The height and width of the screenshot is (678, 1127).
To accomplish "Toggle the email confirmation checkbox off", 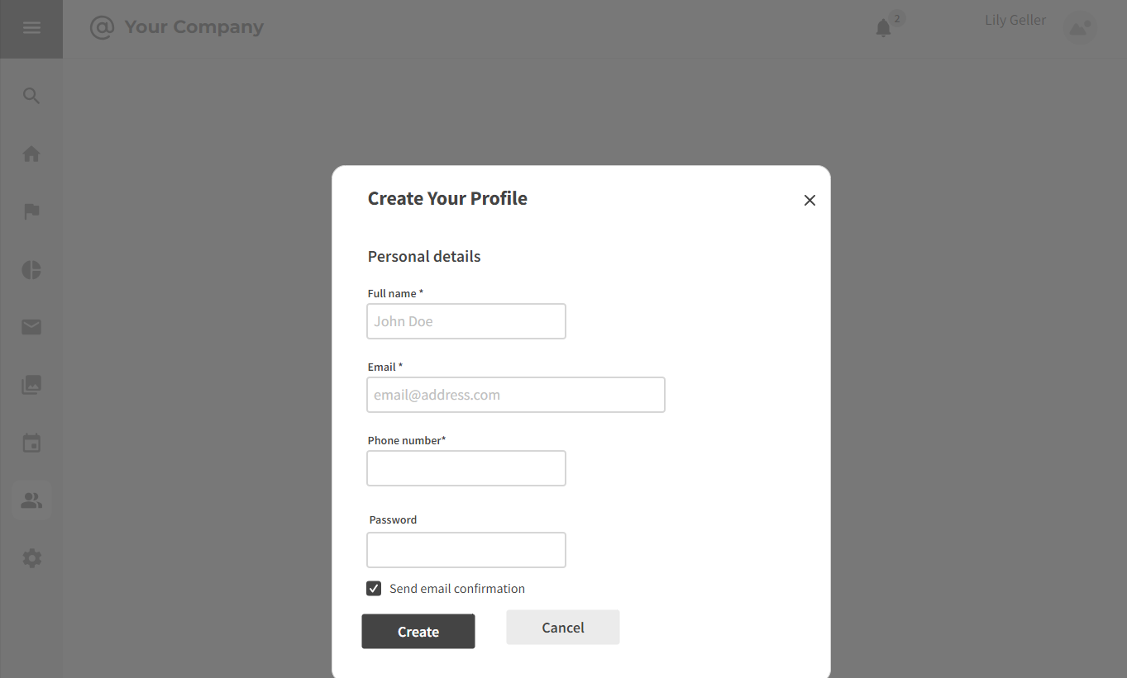I will pos(374,588).
